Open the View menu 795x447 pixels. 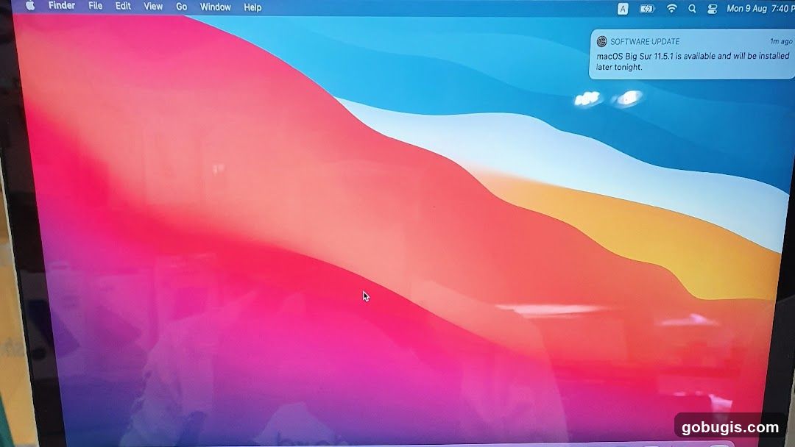click(x=153, y=7)
